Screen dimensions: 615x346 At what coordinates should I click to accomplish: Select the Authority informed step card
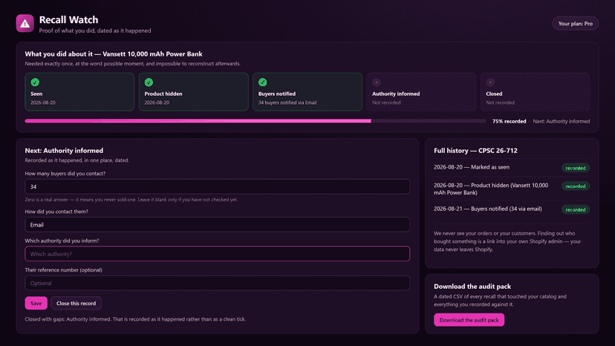(x=421, y=92)
